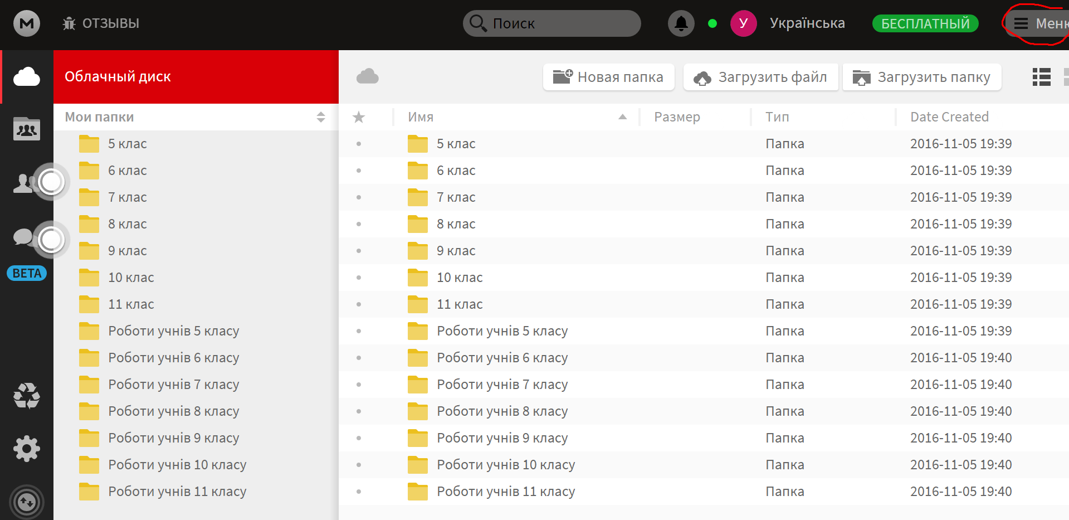Viewport: 1069px width, 520px height.
Task: Open the contacts sidebar icon
Action: point(25,183)
